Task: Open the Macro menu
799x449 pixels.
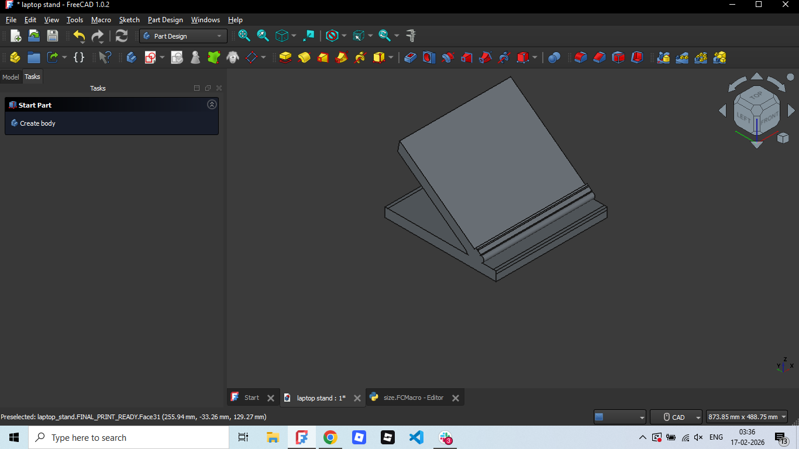Action: click(101, 20)
